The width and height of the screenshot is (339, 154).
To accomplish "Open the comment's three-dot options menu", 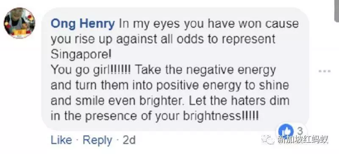I will pyautogui.click(x=325, y=71).
